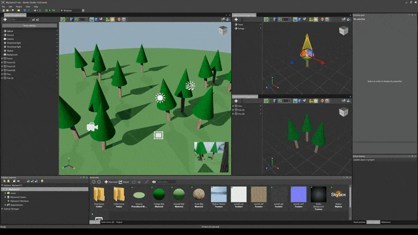Image resolution: width=418 pixels, height=235 pixels.
Task: Expand the Forest (3) entity node
Action: tap(2, 67)
